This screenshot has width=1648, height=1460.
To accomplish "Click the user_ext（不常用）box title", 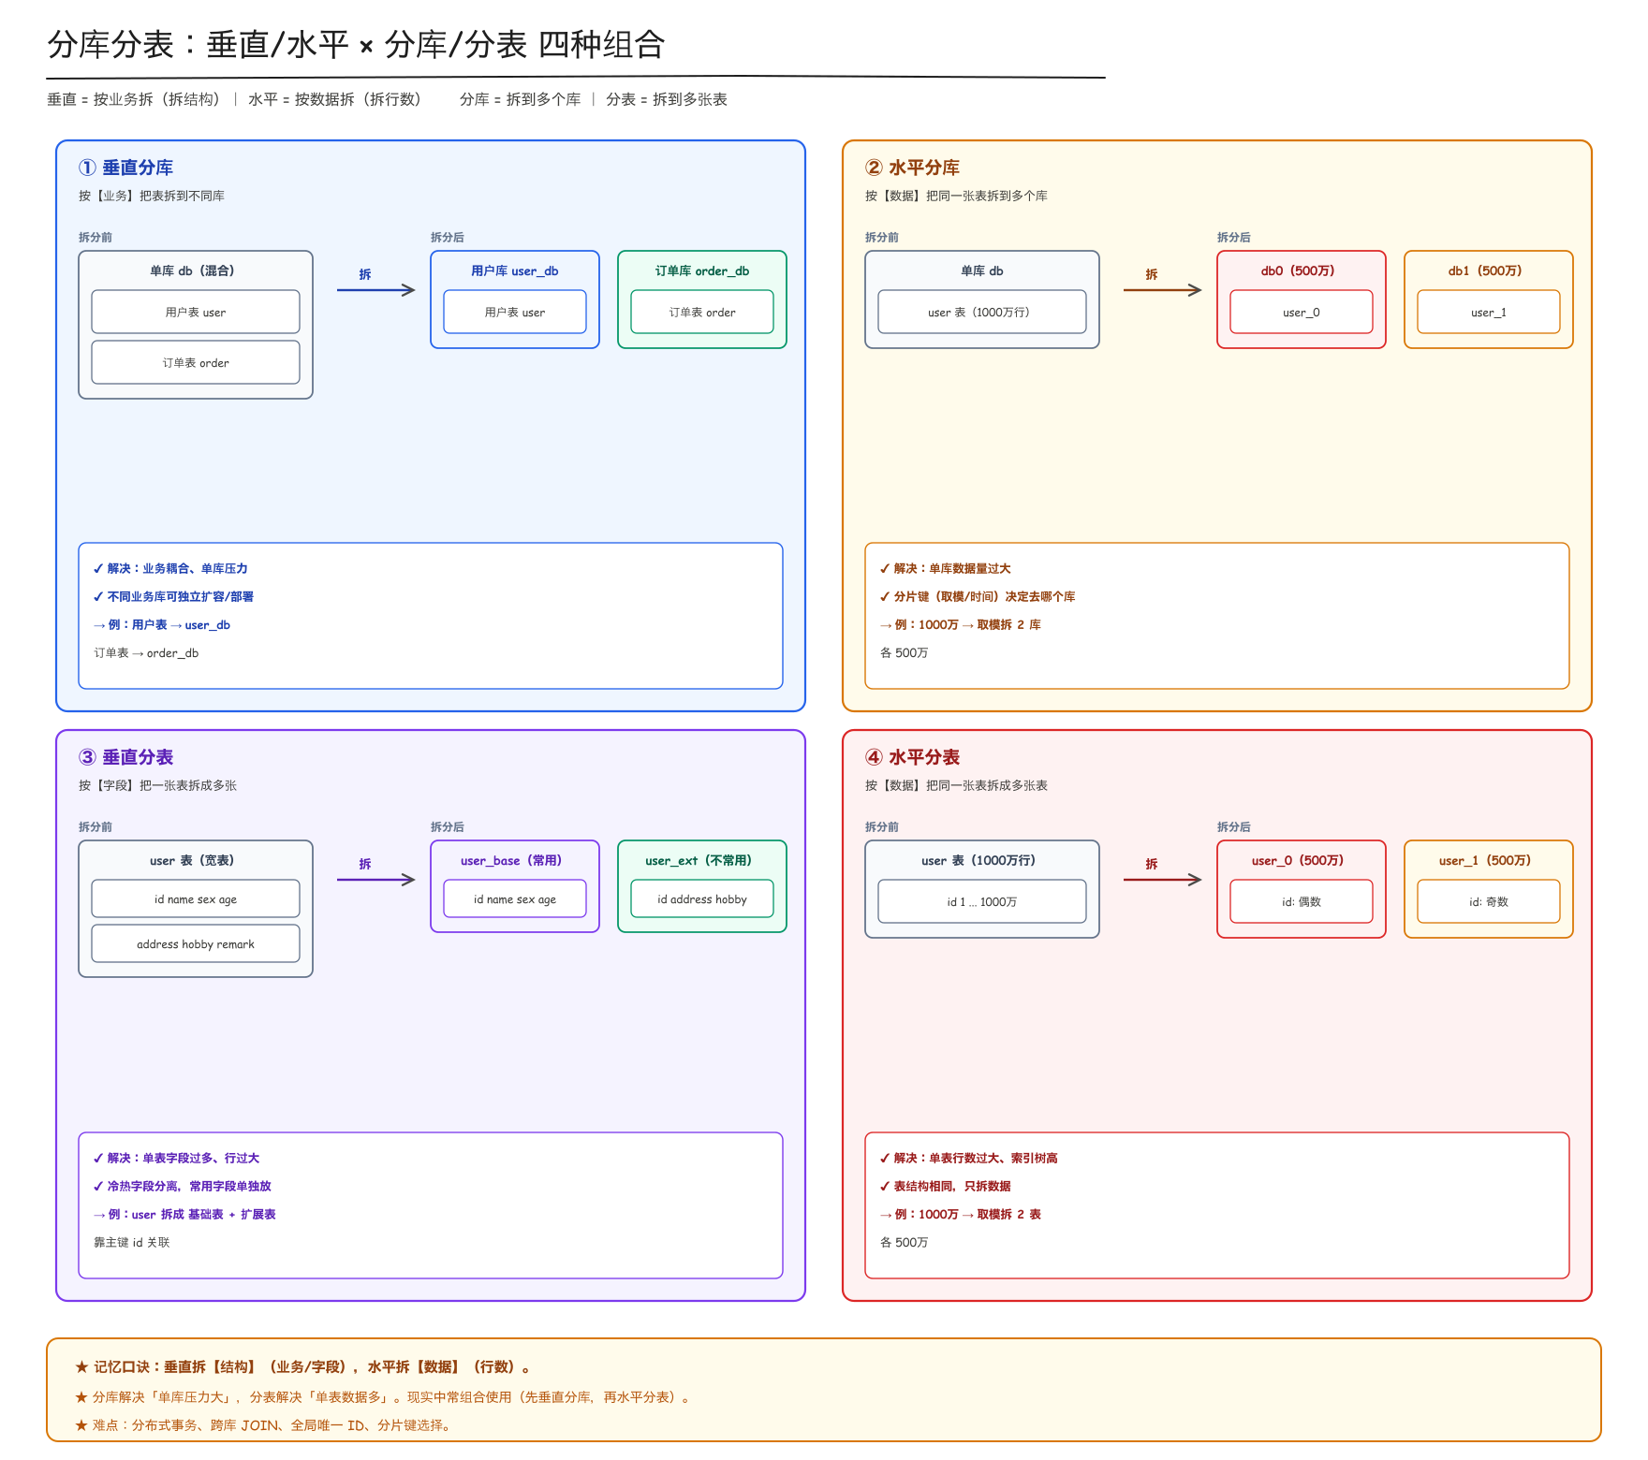I will point(702,860).
